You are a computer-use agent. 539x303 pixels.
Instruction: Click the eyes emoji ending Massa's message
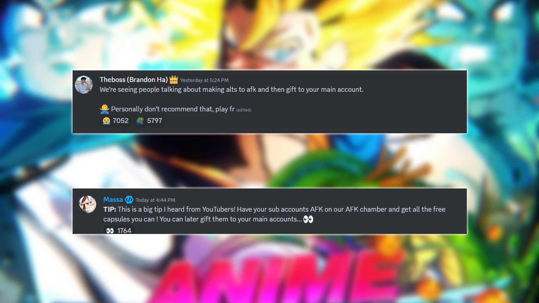[x=308, y=219]
